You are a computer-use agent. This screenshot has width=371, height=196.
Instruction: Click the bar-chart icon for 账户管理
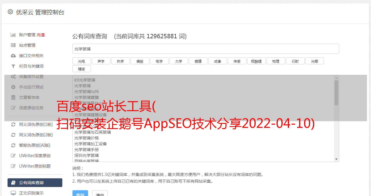(x=13, y=35)
